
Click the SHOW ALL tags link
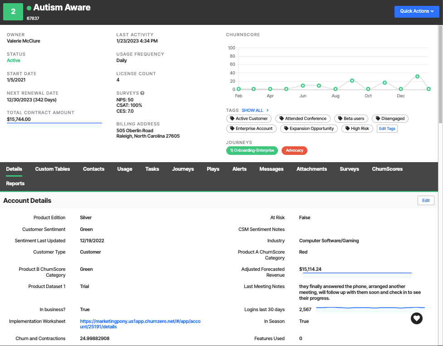252,111
